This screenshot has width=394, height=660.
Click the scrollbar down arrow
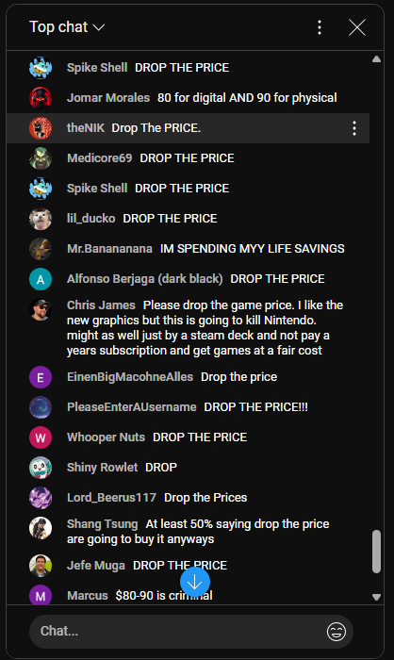377,597
